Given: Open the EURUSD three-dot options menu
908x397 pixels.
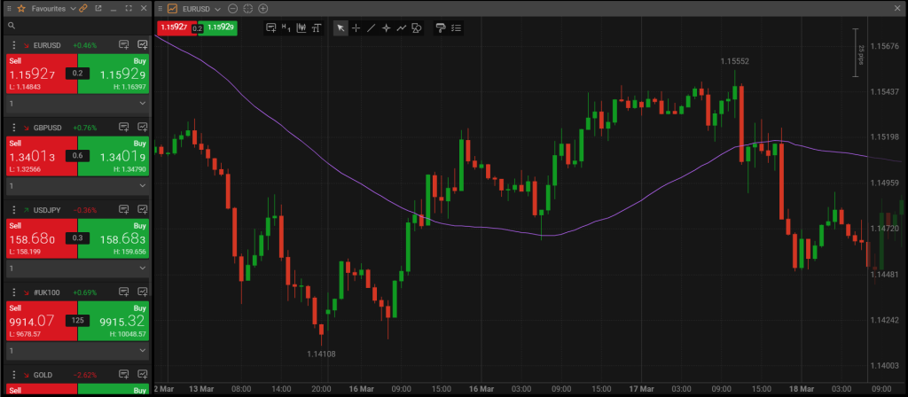Looking at the screenshot, I should [14, 45].
